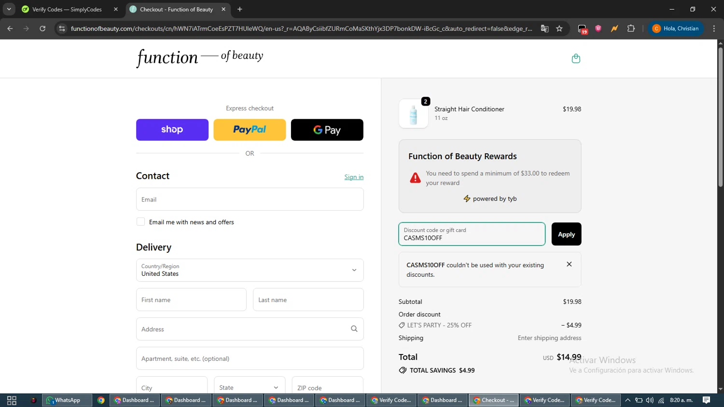
Task: Click the LET'S PARTY - 25% OFF text
Action: click(439, 326)
